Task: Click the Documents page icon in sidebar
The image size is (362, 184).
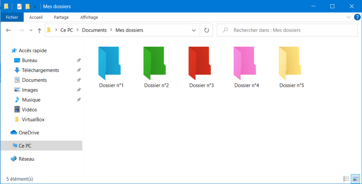Action: (17, 80)
